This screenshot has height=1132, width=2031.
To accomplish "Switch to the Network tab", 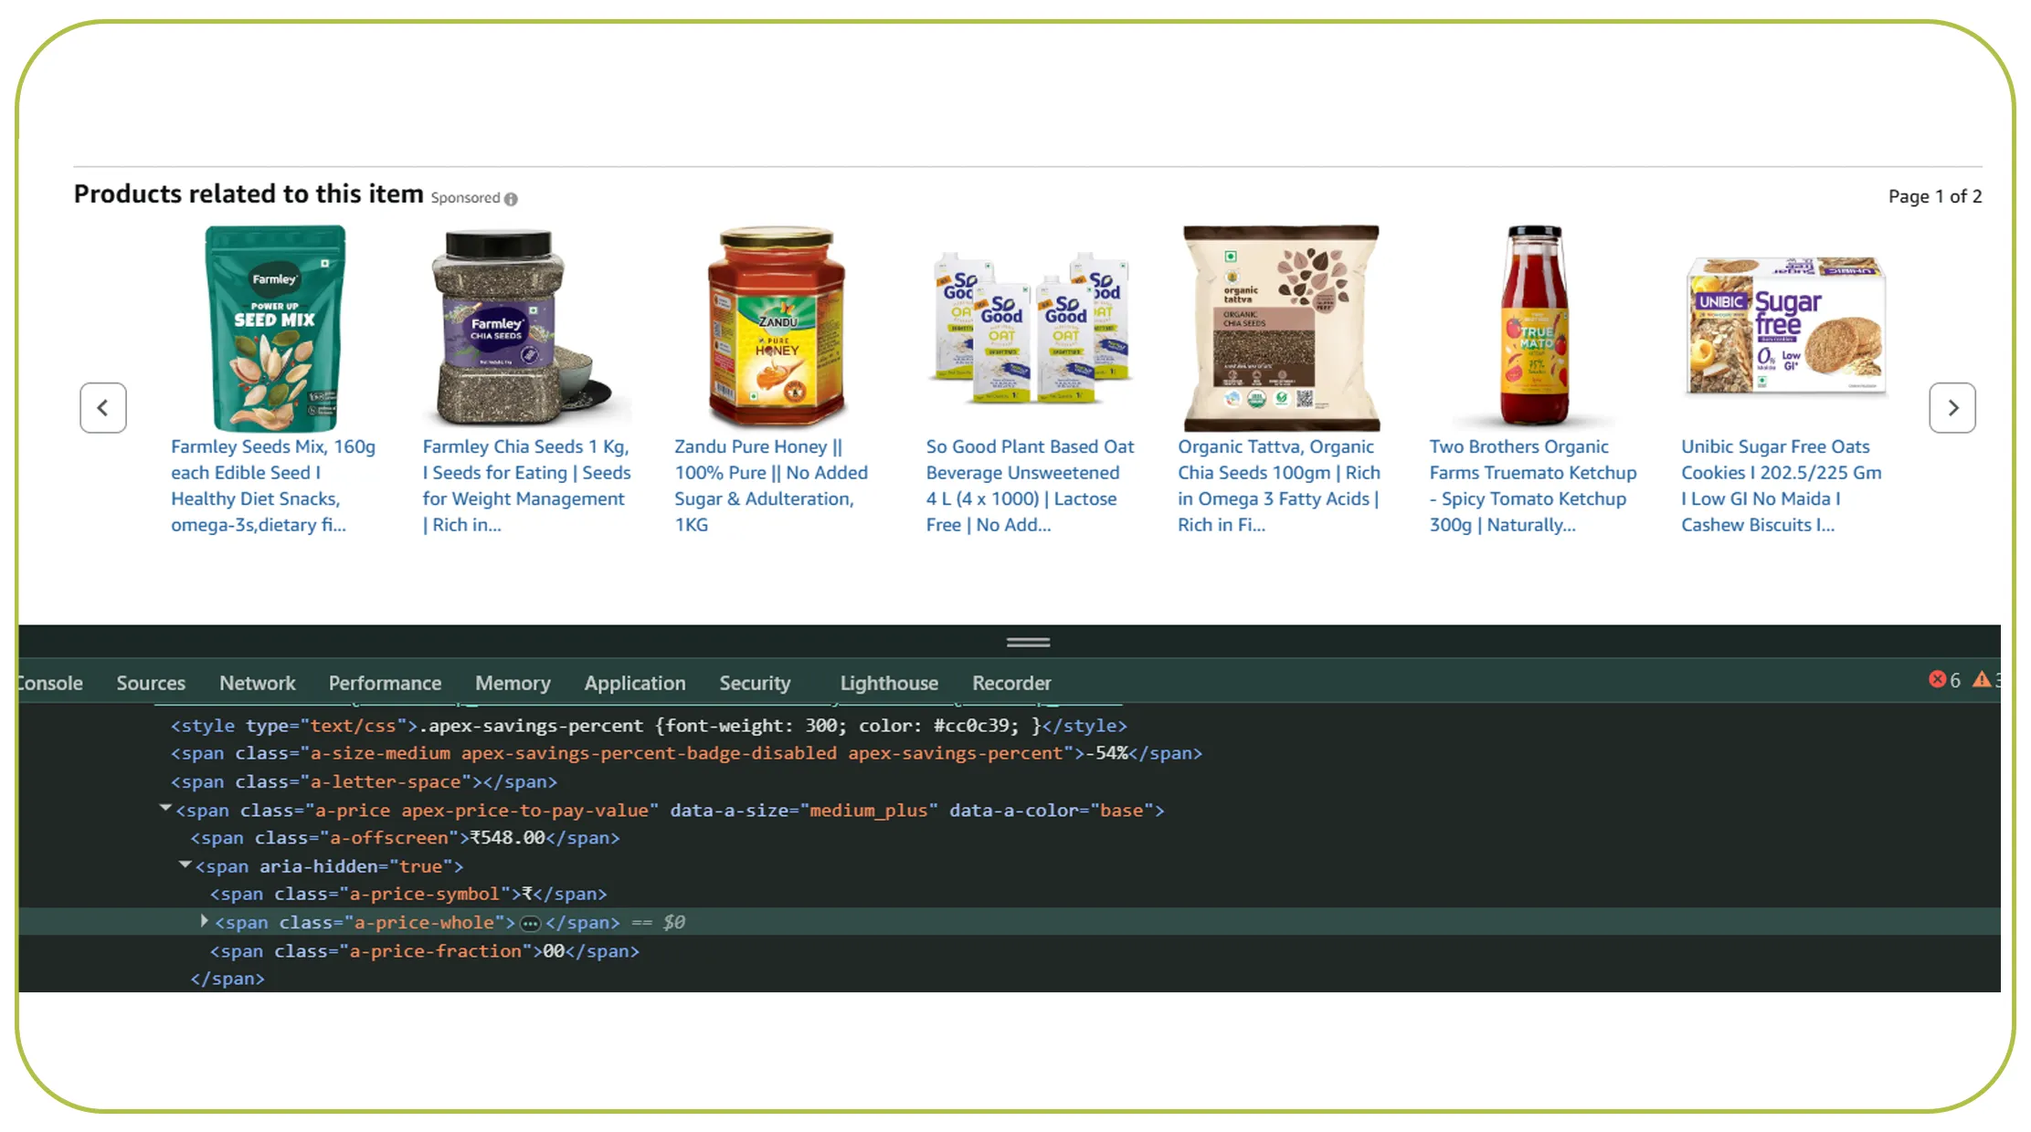I will coord(258,683).
